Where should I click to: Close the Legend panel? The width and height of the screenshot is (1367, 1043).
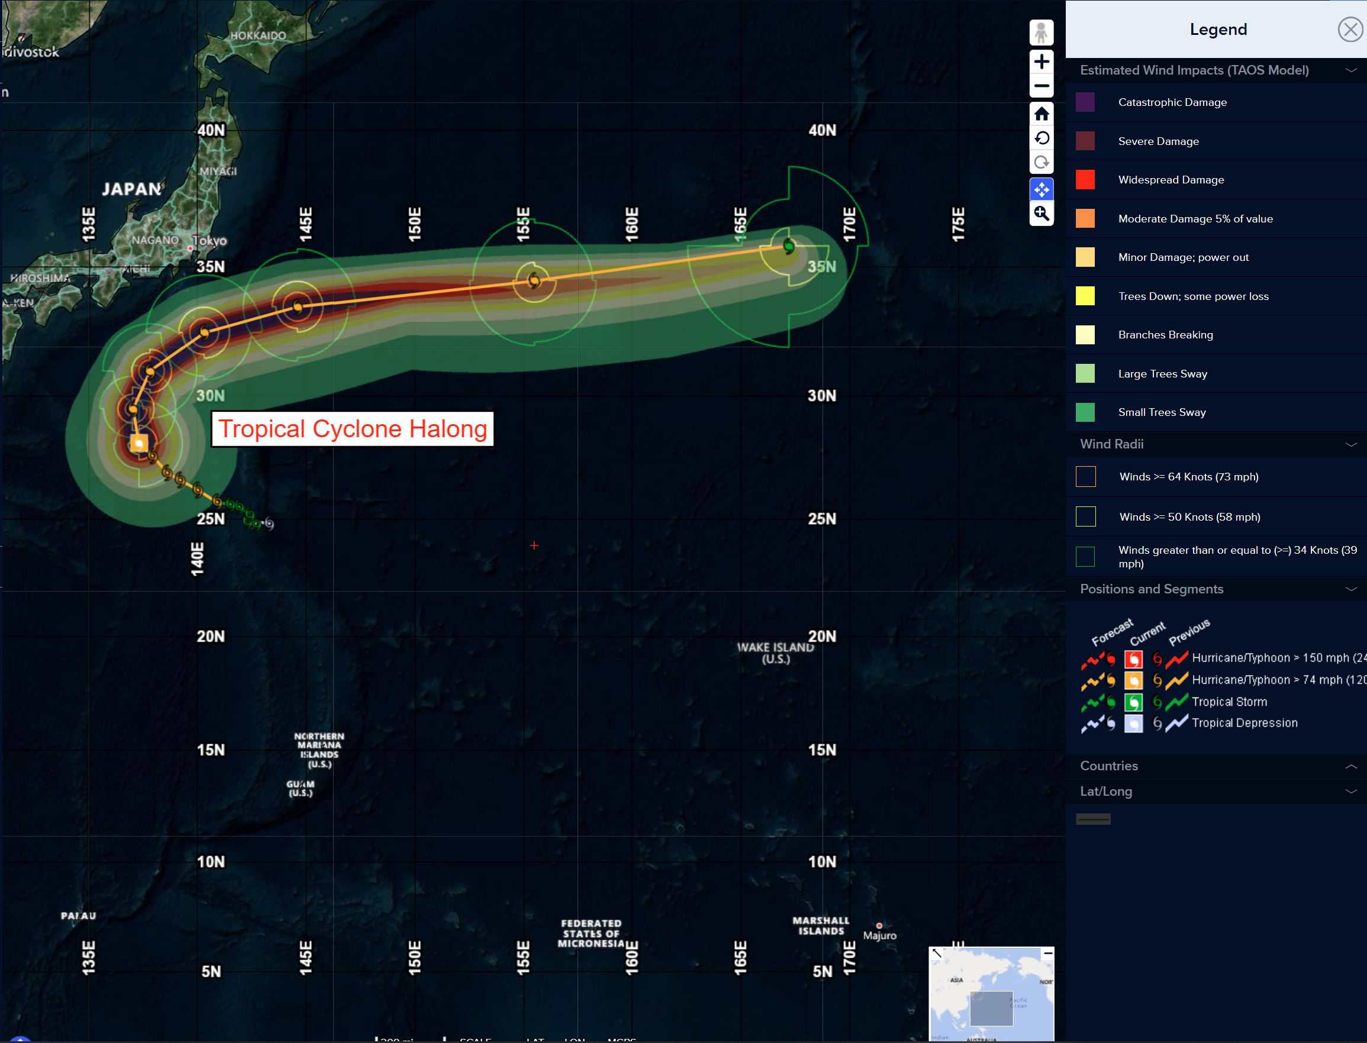(x=1350, y=29)
